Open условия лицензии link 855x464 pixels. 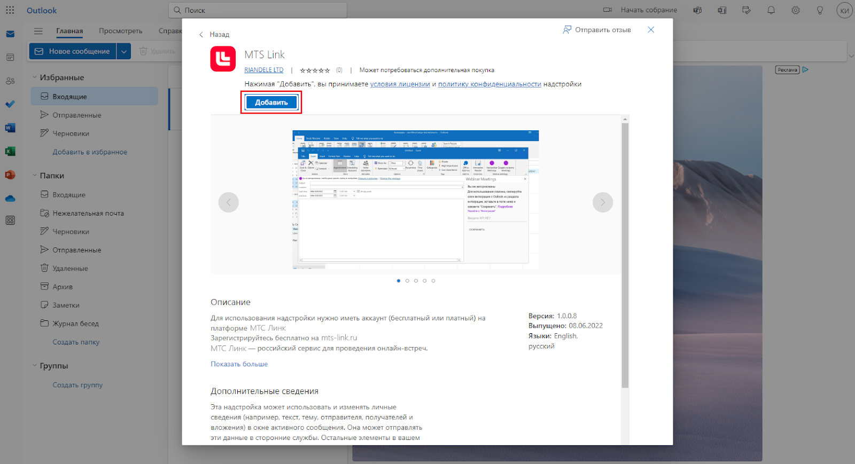[400, 84]
